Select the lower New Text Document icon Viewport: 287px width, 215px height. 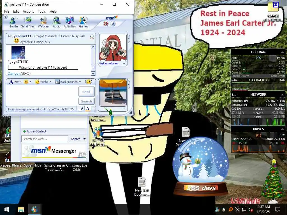point(142,186)
